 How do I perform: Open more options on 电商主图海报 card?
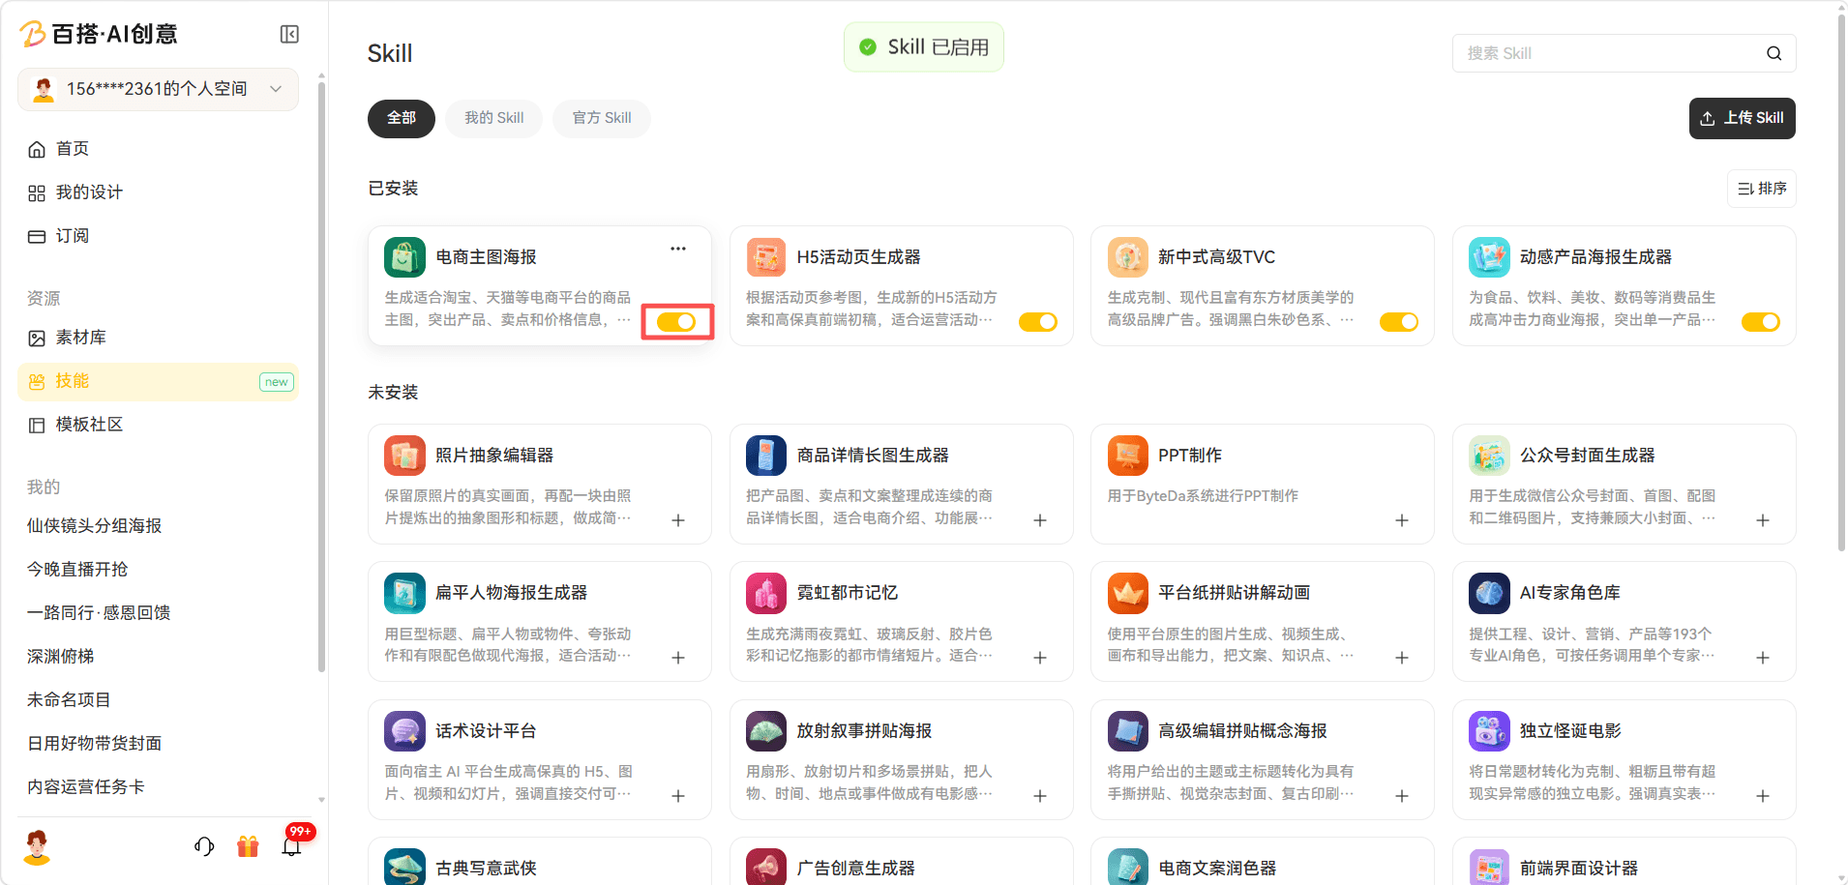[x=678, y=249]
